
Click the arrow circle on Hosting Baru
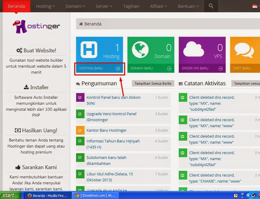point(118,69)
